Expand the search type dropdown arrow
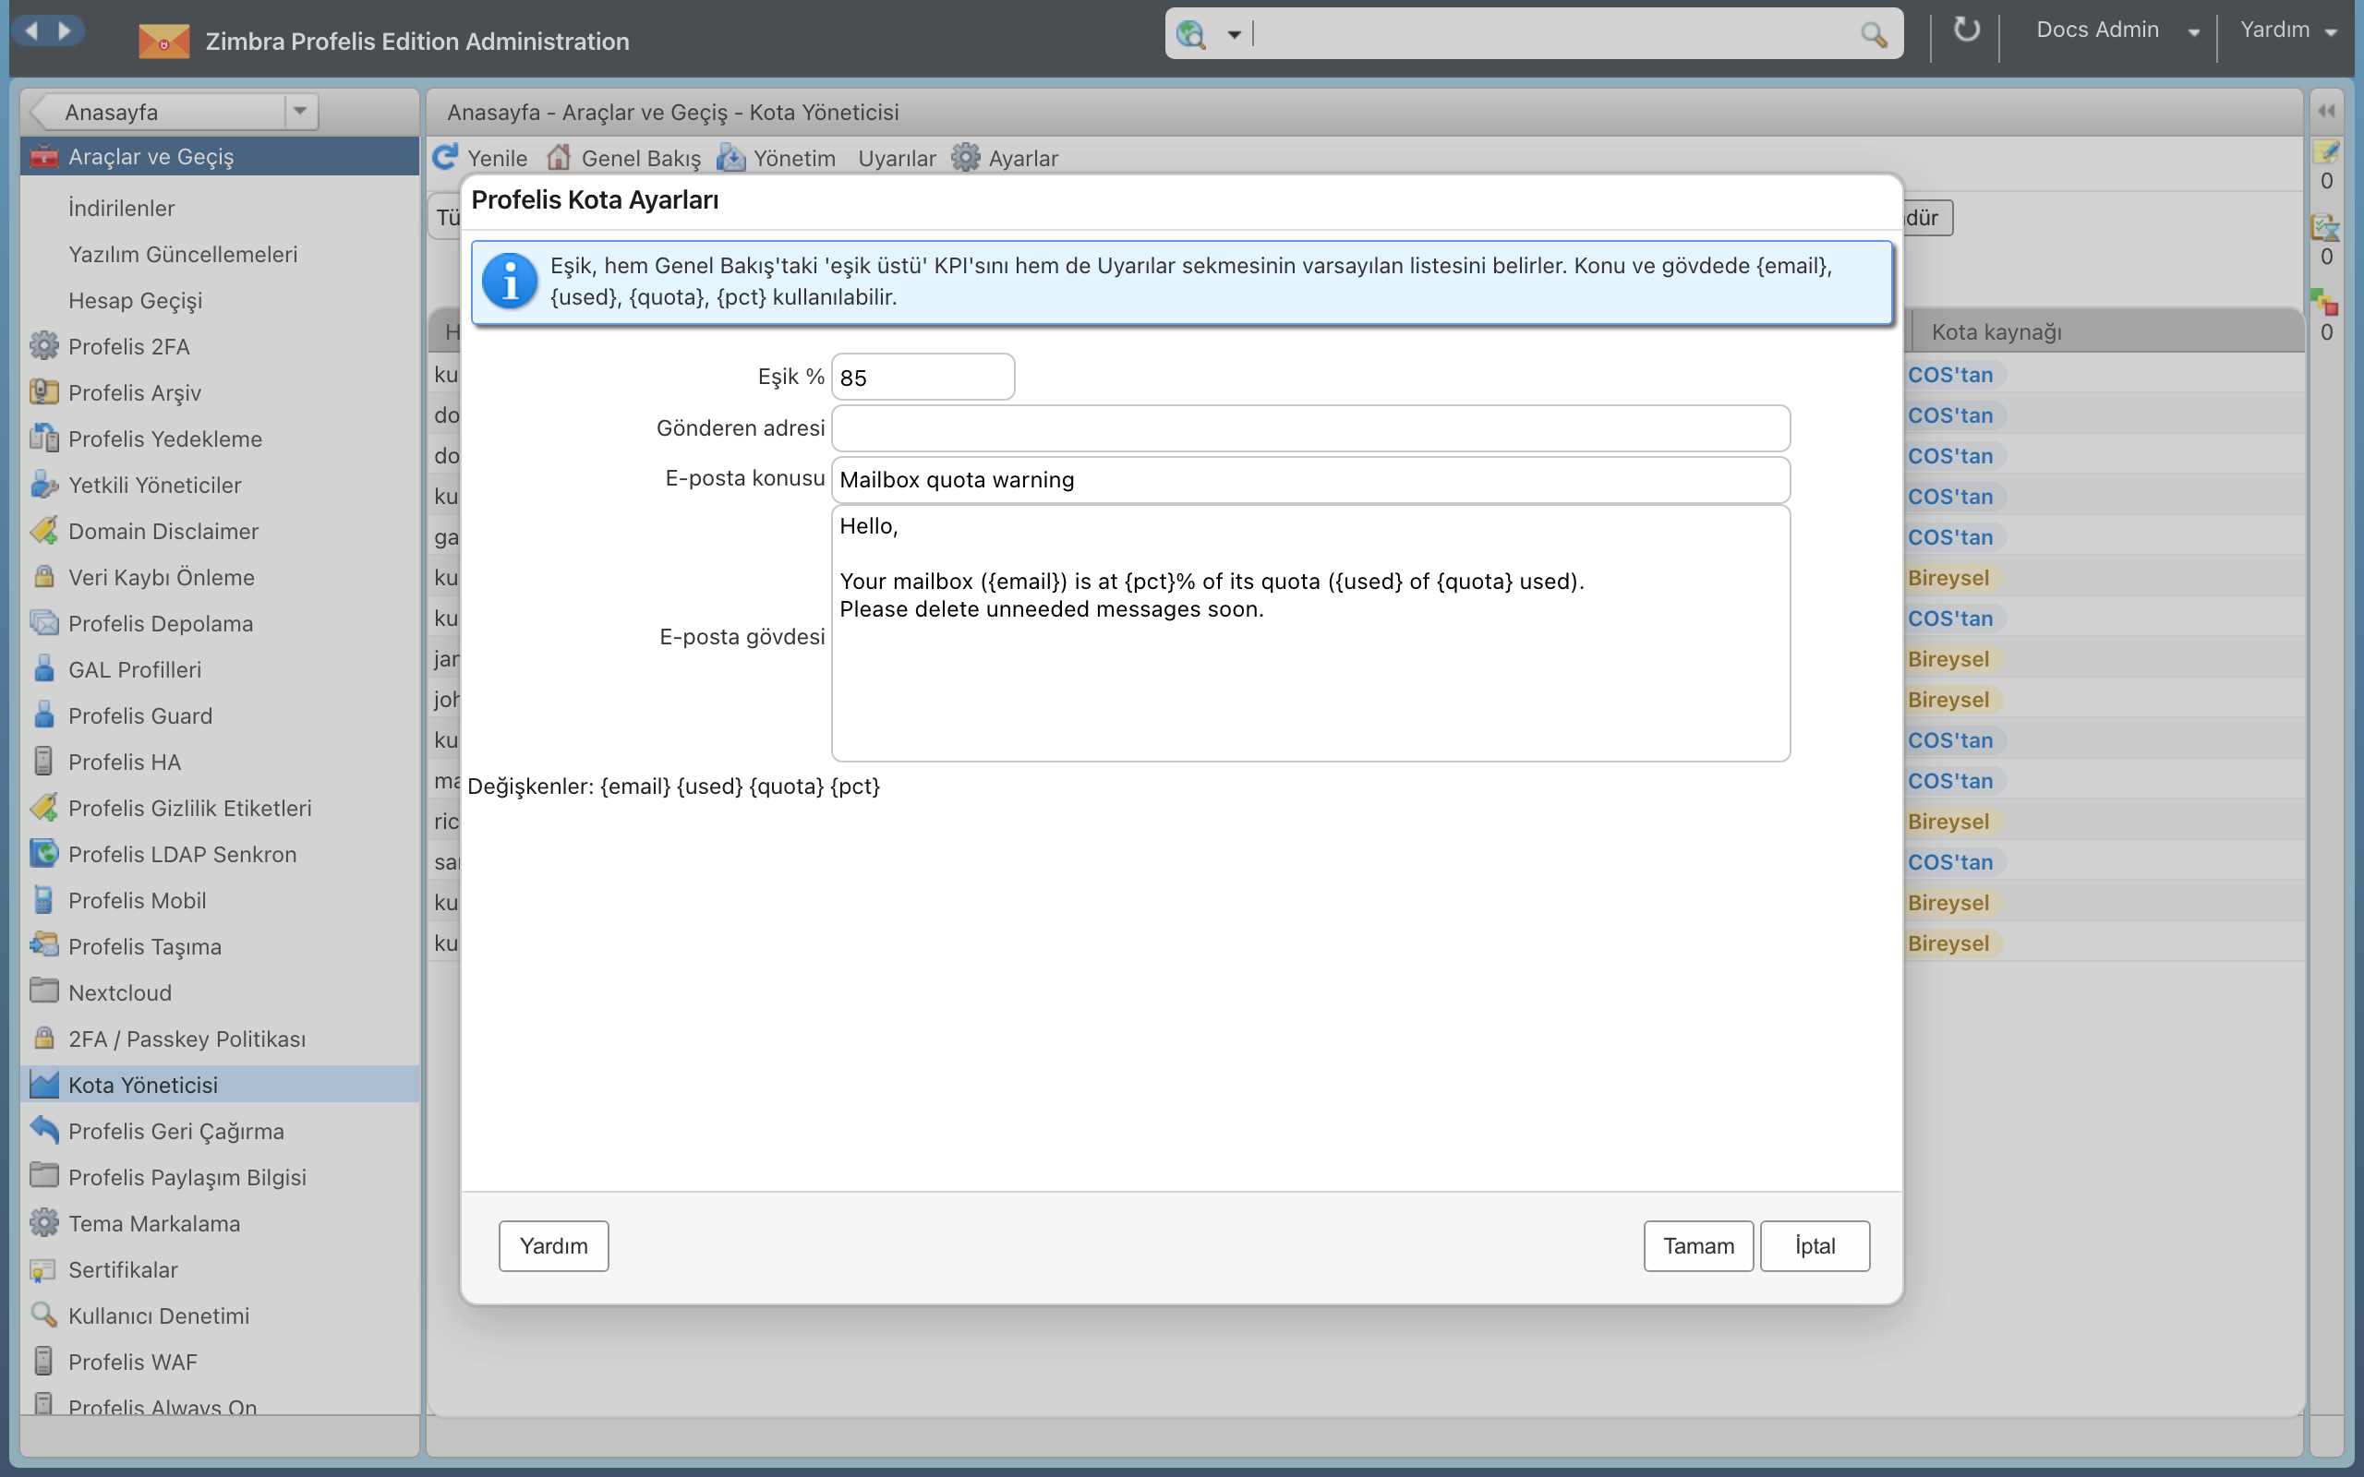The image size is (2364, 1477). tap(1235, 35)
